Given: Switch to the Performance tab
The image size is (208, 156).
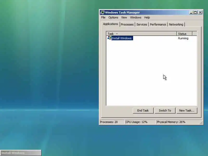Looking at the screenshot, I should click(x=158, y=24).
